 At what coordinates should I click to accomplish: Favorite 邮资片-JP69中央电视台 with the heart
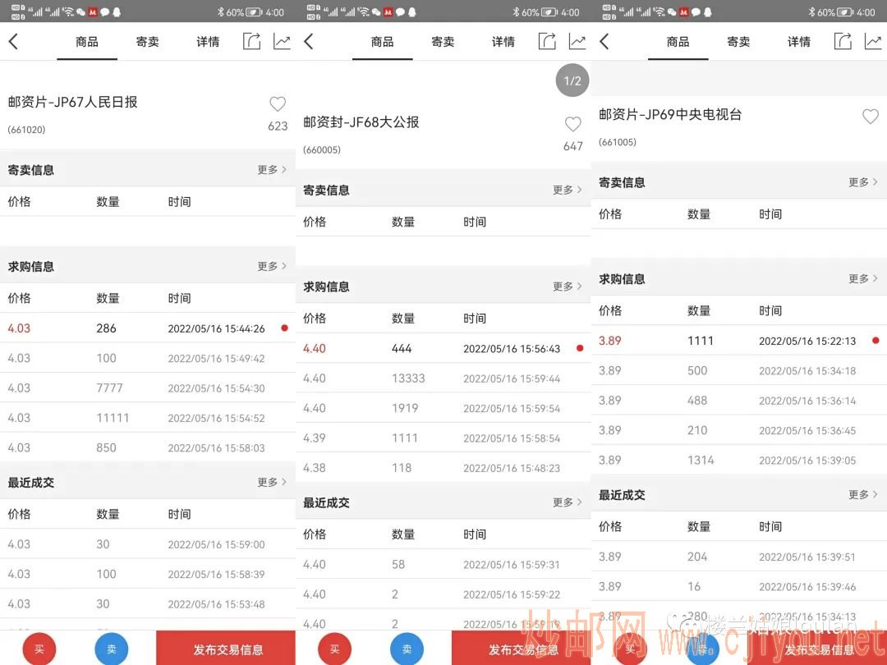[x=870, y=116]
